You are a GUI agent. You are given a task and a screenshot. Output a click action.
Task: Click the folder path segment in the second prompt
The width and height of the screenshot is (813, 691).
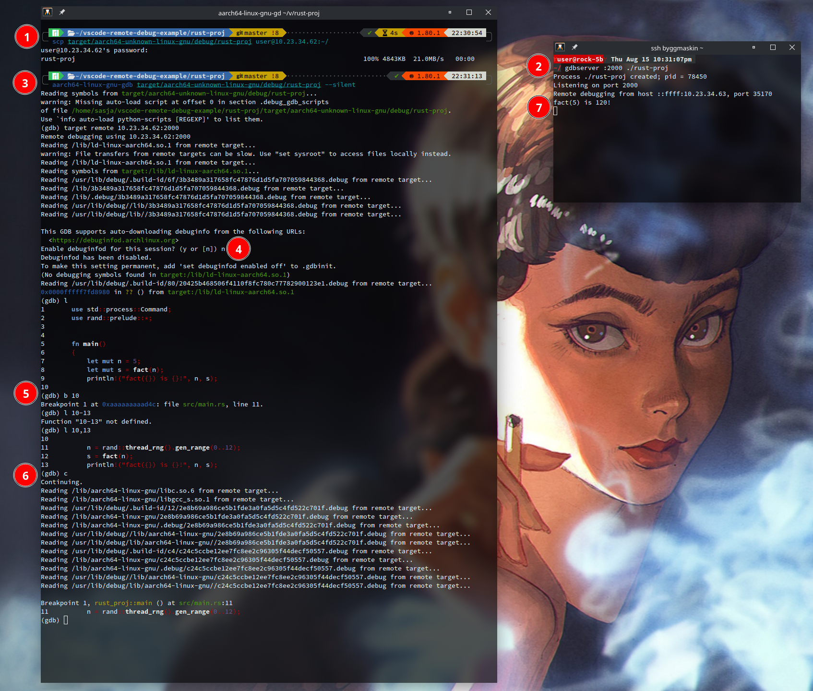[x=146, y=76]
